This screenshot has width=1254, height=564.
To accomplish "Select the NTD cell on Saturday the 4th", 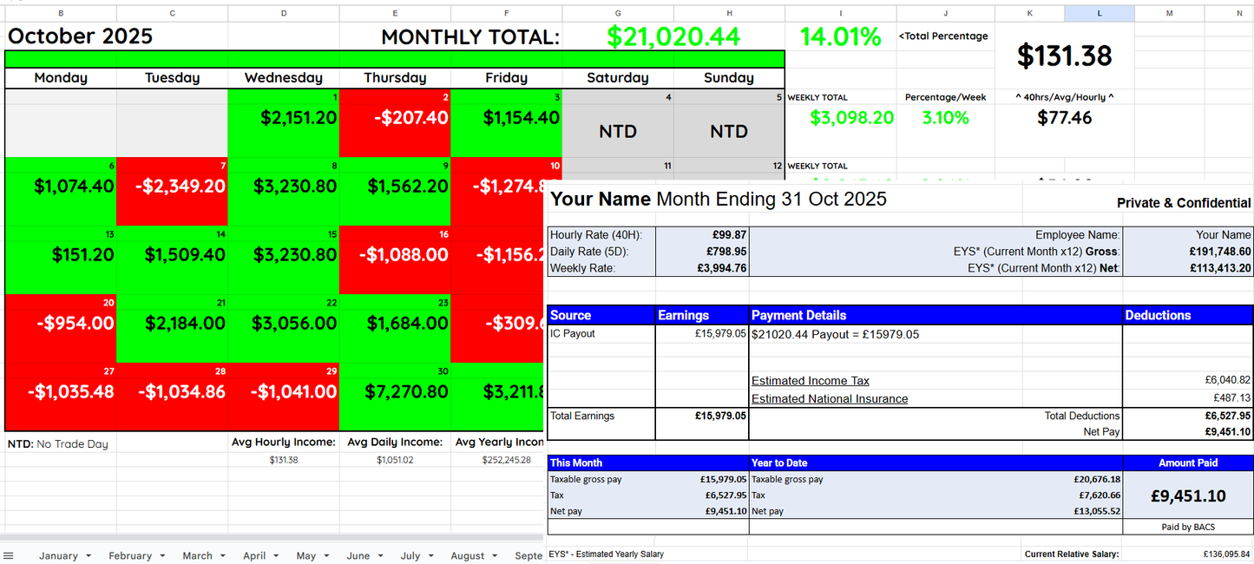I will (617, 130).
